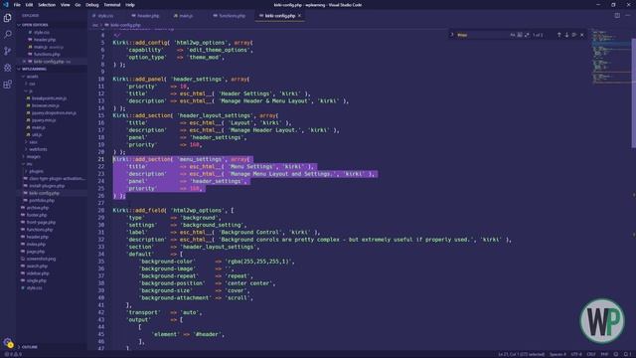
Task: Open the Debug menu
Action: [92, 5]
